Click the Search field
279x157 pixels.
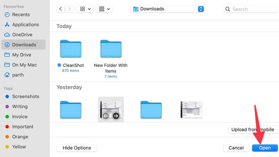click(x=250, y=9)
